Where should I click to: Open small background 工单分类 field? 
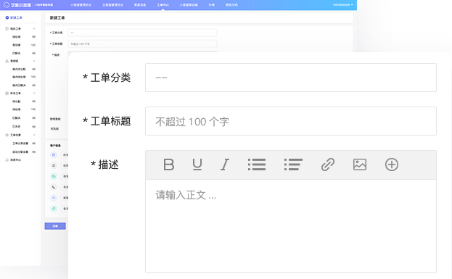142,33
